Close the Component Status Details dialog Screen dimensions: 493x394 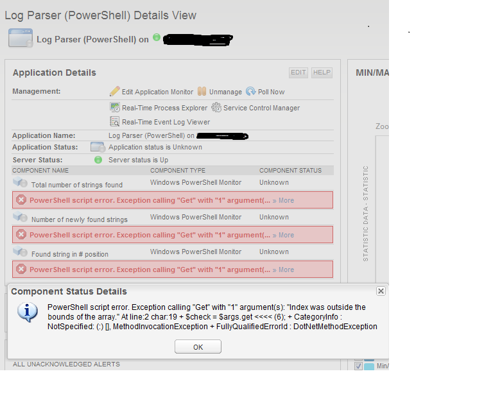(381, 291)
